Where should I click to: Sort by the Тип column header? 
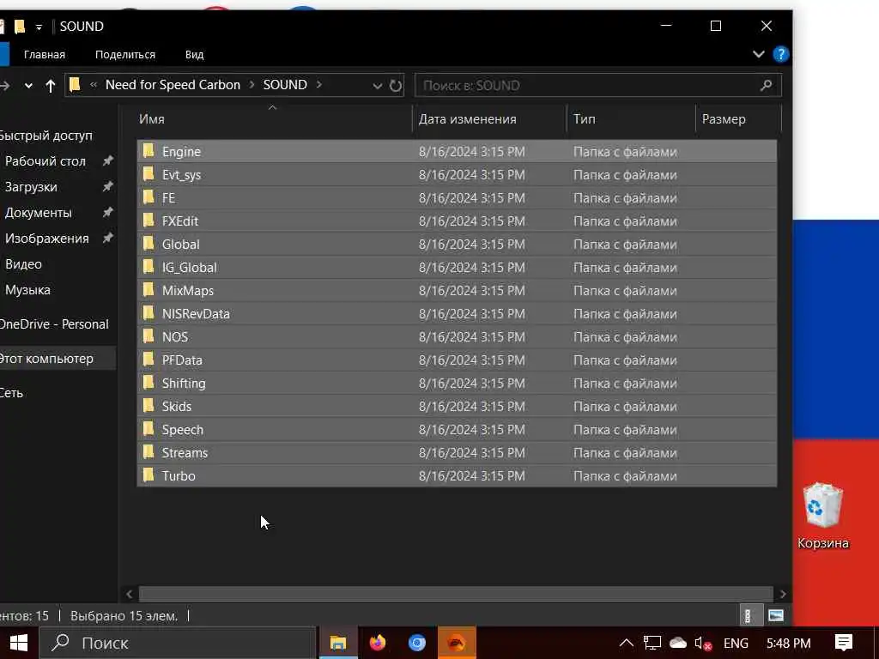point(631,118)
